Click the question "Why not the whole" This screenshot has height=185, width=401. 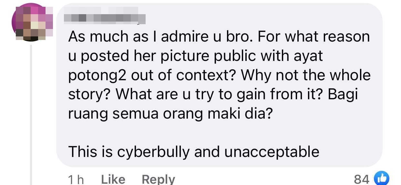click(306, 75)
